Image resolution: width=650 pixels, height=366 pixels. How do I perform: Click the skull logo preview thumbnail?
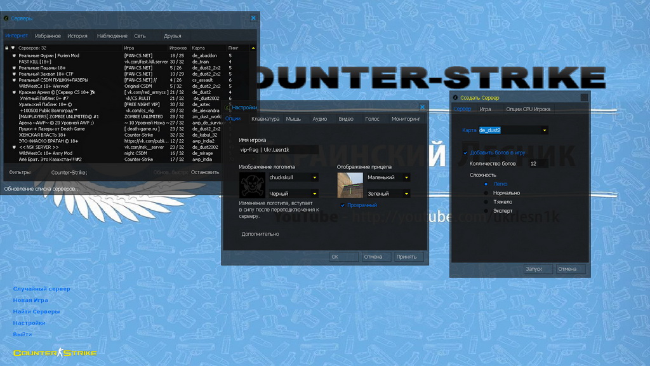(252, 186)
